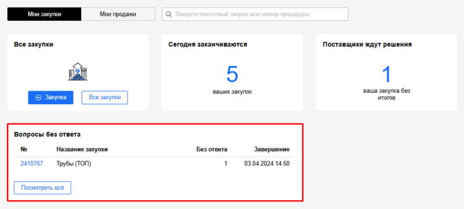Open procedure number 2410767

coord(32,163)
